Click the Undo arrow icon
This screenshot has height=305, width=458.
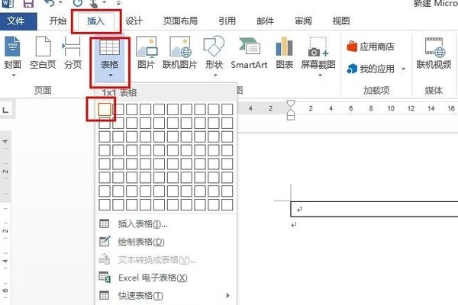click(50, 3)
